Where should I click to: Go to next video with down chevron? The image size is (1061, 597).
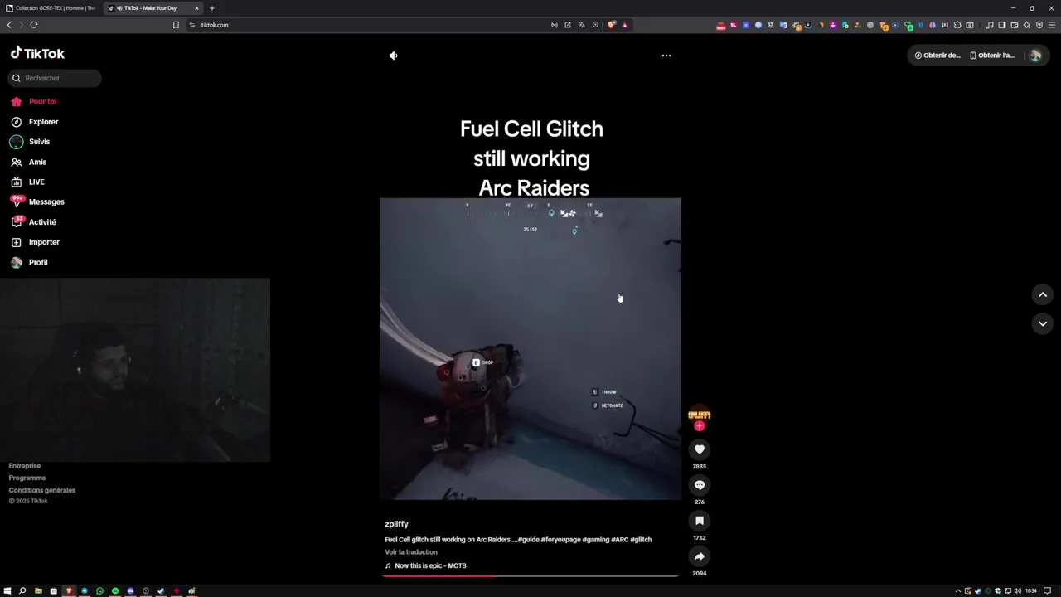tap(1043, 323)
